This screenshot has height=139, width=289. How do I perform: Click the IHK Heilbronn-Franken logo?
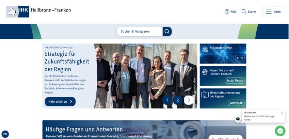tap(38, 12)
